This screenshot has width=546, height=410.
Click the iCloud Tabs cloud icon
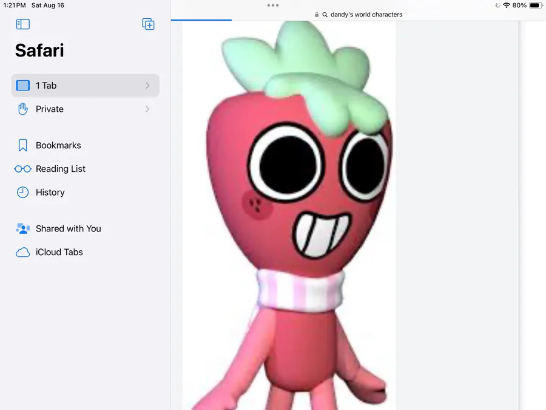coord(23,252)
